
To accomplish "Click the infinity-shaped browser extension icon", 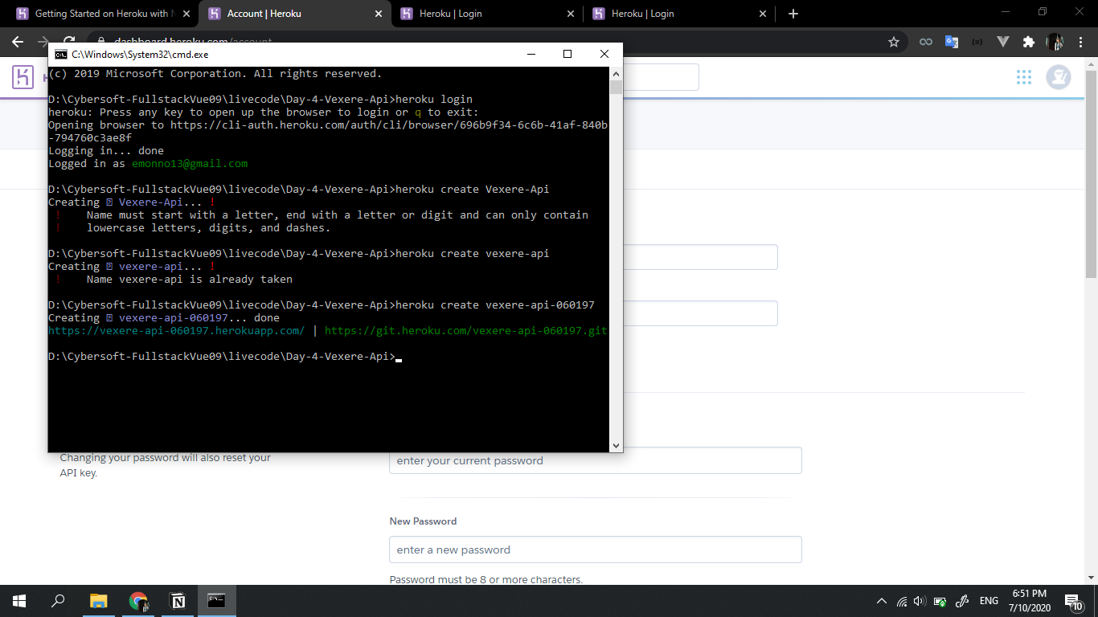I will [925, 41].
